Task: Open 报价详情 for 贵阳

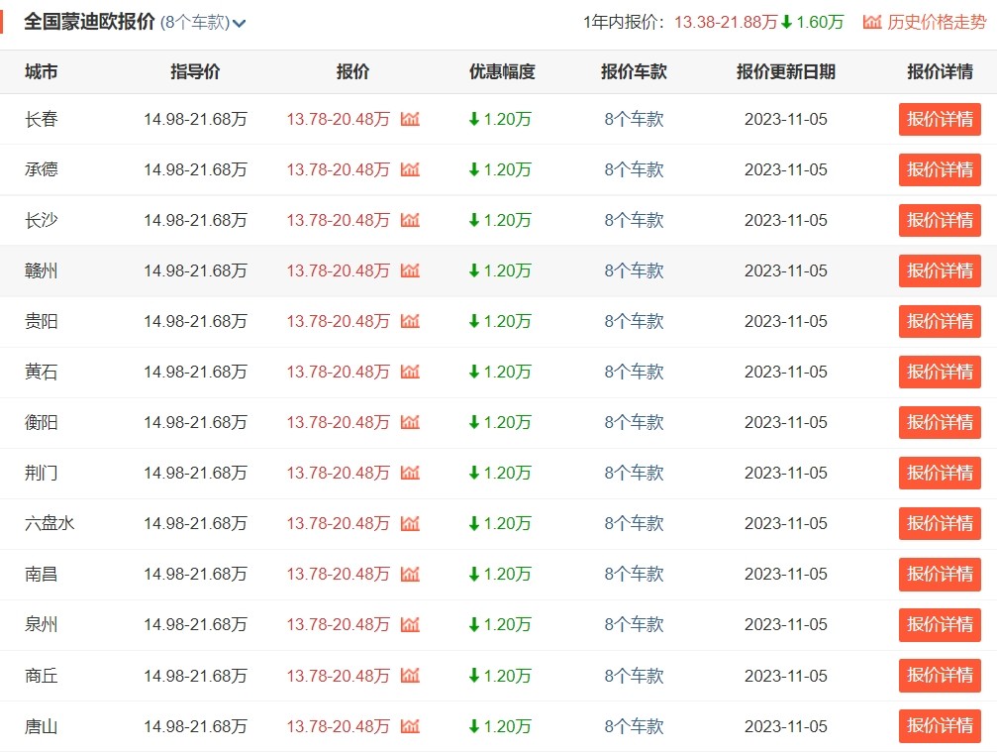Action: pyautogui.click(x=940, y=321)
